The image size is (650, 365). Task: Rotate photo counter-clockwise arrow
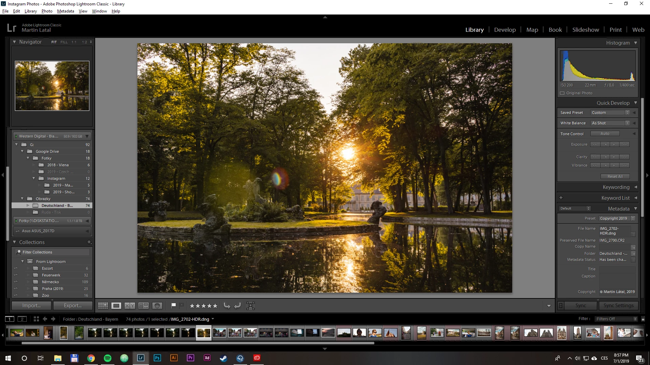point(227,306)
